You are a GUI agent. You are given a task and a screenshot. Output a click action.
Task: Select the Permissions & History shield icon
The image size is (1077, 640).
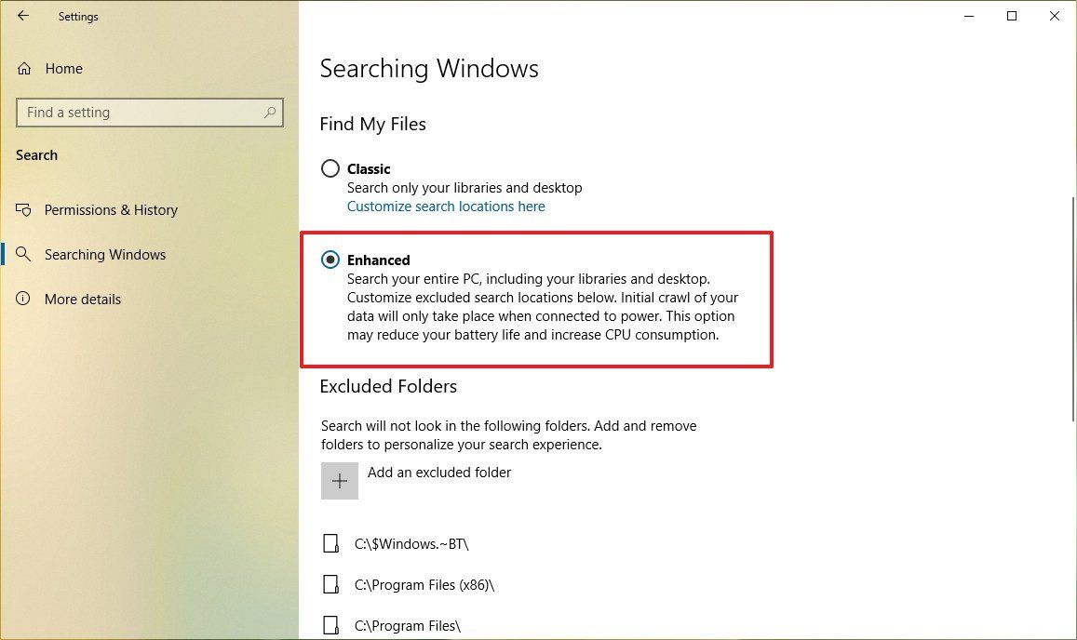pyautogui.click(x=24, y=210)
